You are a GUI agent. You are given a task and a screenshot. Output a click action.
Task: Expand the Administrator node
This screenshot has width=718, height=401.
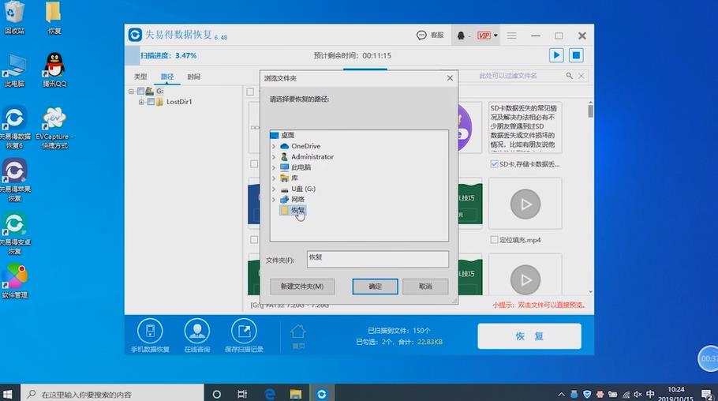click(x=274, y=157)
